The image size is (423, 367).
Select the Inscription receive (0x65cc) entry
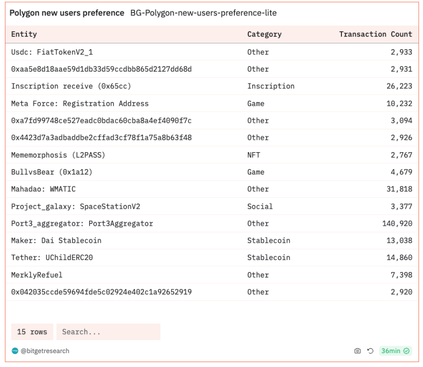click(71, 86)
